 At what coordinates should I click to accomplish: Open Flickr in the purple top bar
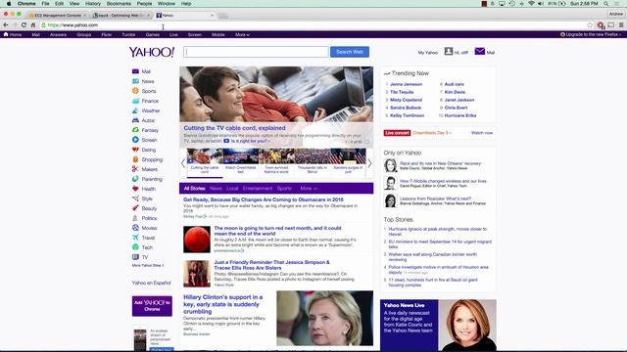click(107, 35)
